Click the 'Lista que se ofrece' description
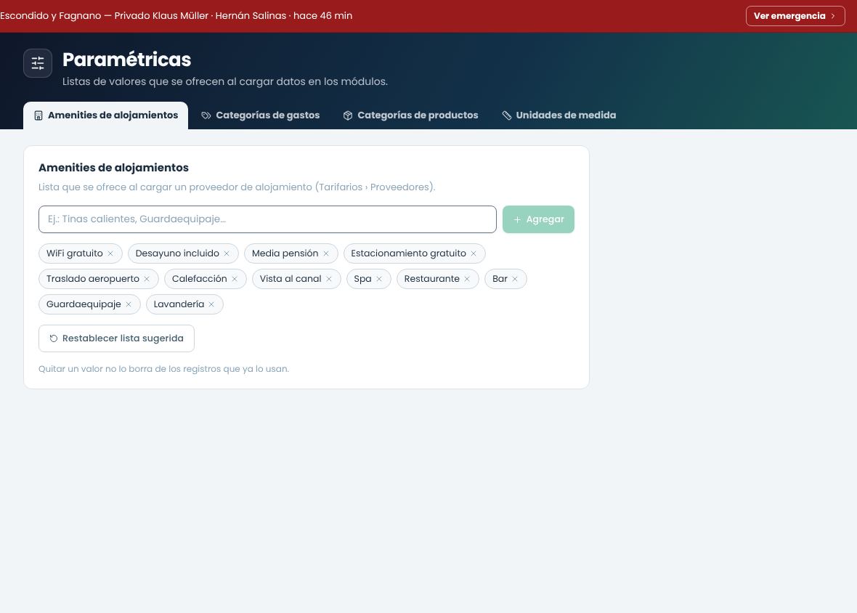The width and height of the screenshot is (857, 613). (237, 187)
